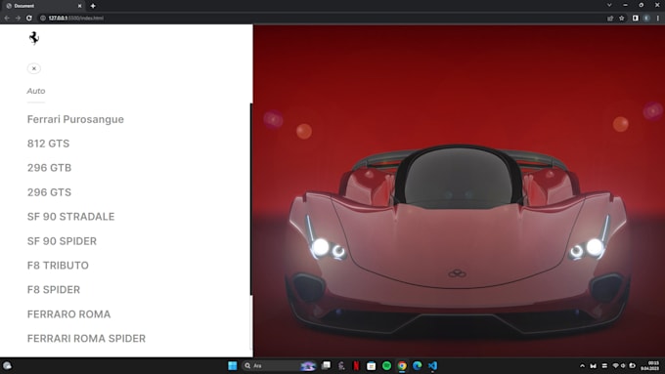
Task: Toggle the browser side panel
Action: click(636, 19)
